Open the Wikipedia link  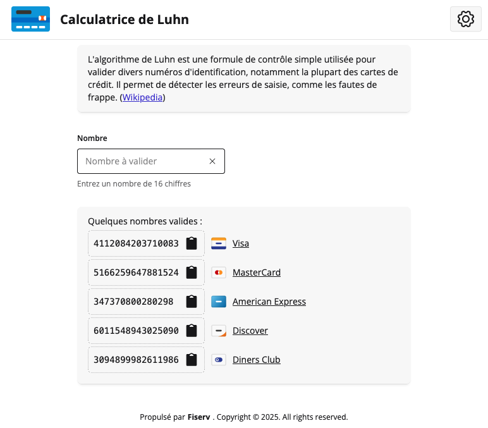coord(142,97)
